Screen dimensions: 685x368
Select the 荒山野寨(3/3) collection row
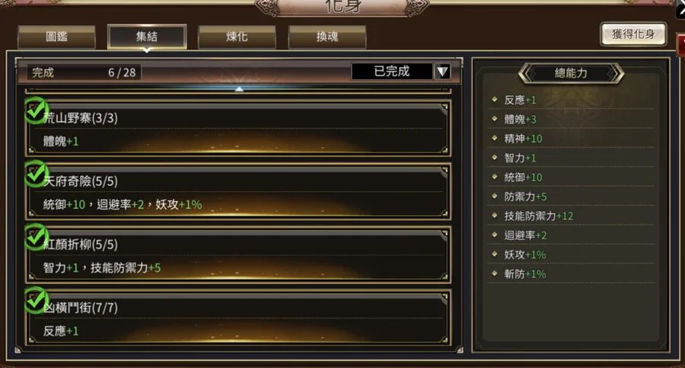[x=238, y=128]
